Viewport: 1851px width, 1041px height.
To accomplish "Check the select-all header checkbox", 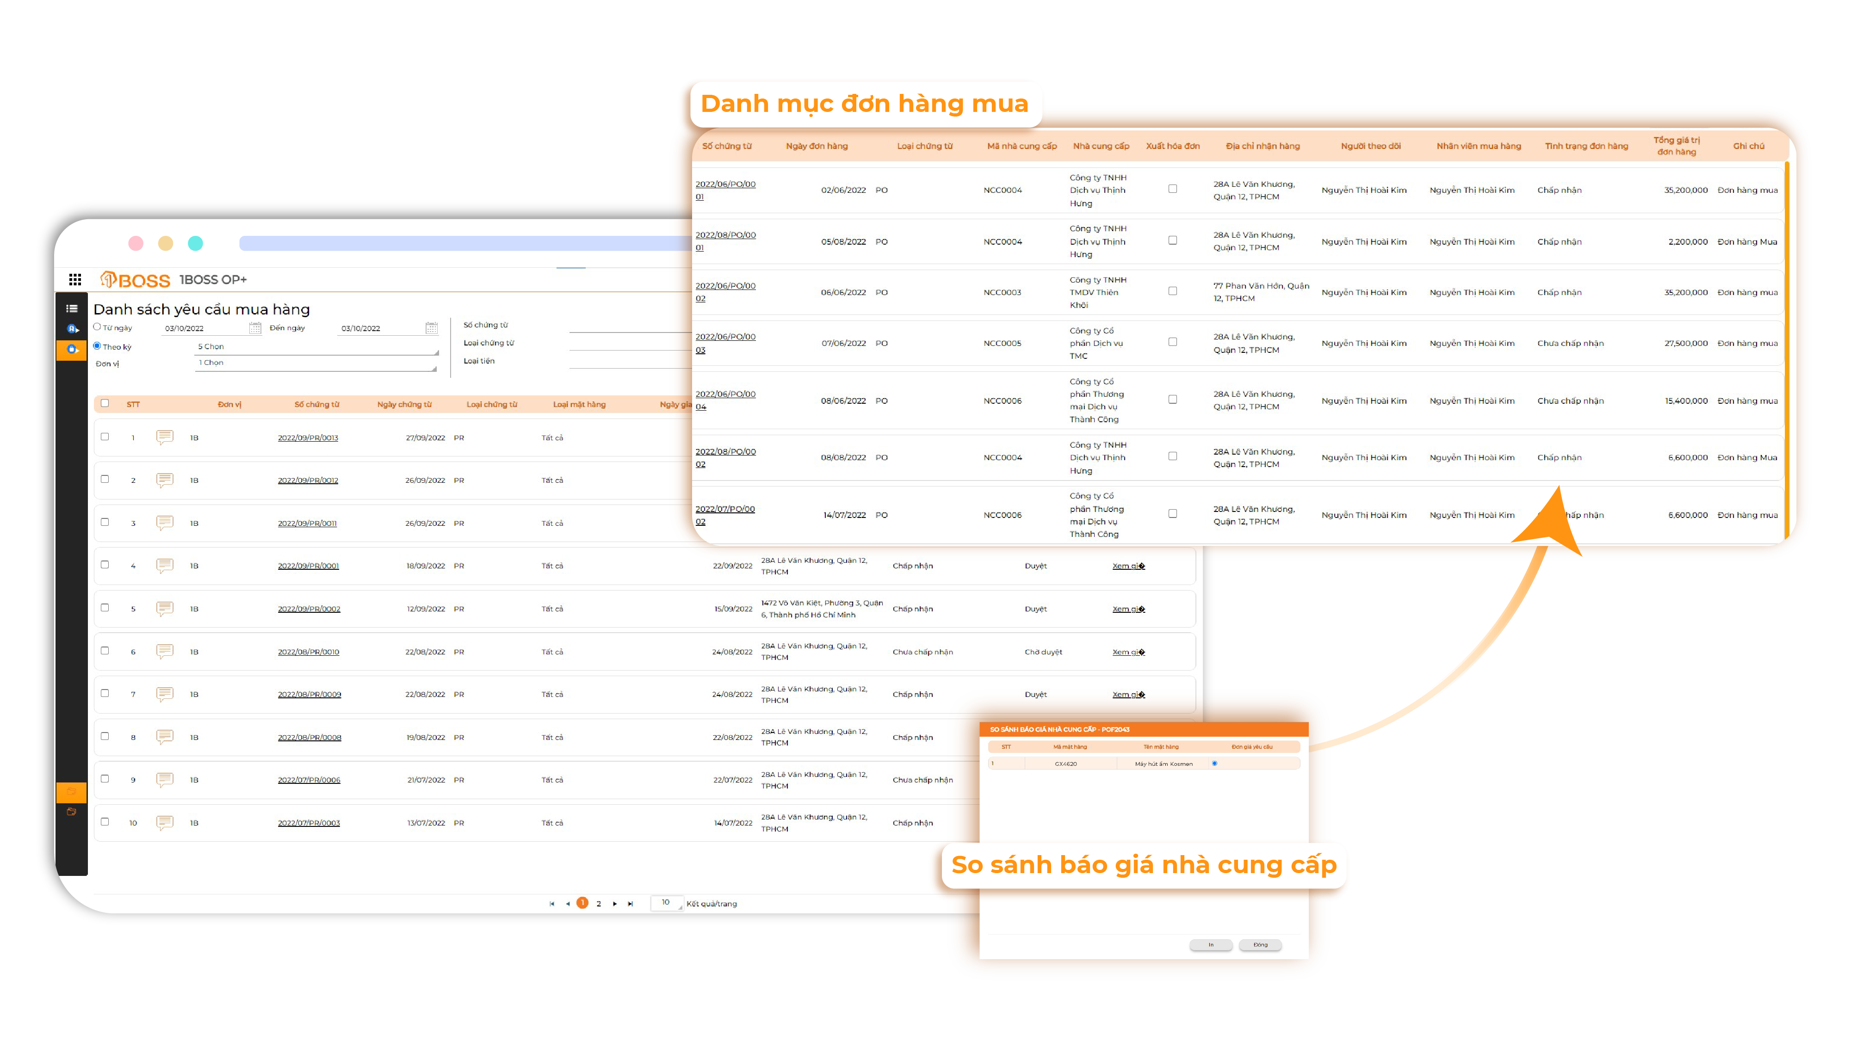I will 105,403.
